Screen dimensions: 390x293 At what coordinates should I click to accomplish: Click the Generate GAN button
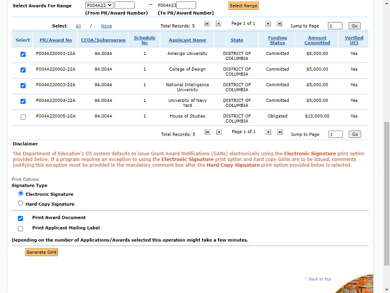pyautogui.click(x=41, y=252)
